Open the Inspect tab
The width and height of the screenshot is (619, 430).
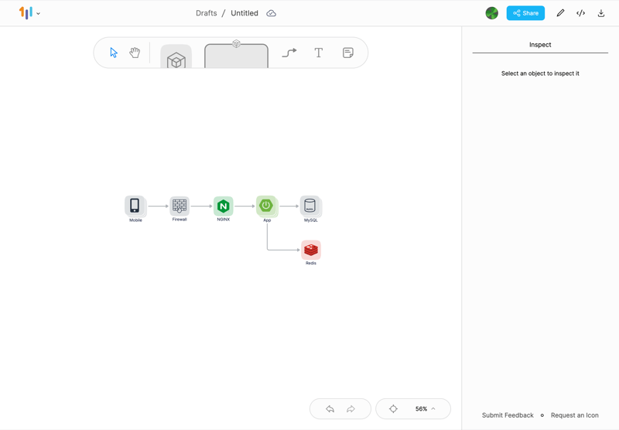point(540,45)
